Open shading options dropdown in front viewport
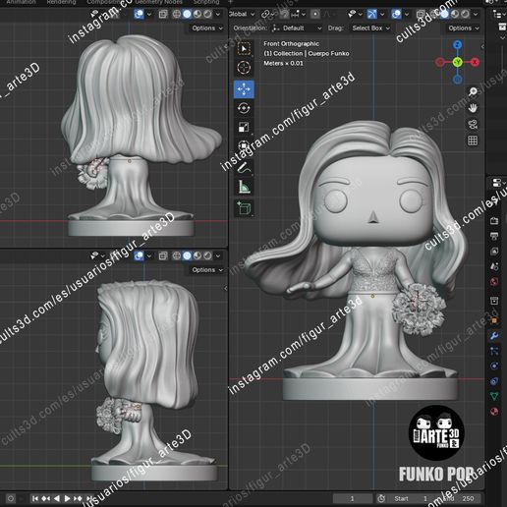 (476, 14)
